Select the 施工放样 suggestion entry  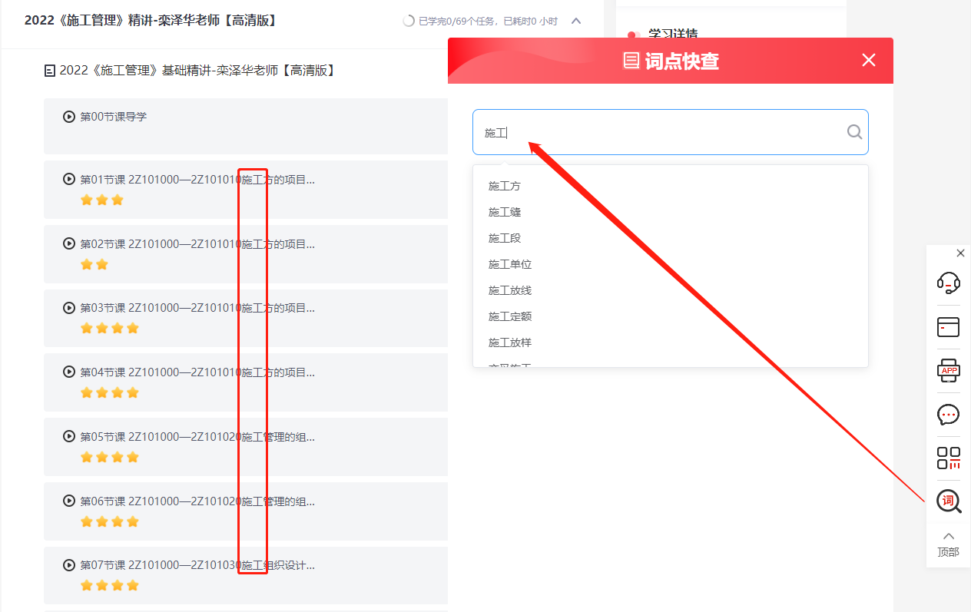point(510,342)
